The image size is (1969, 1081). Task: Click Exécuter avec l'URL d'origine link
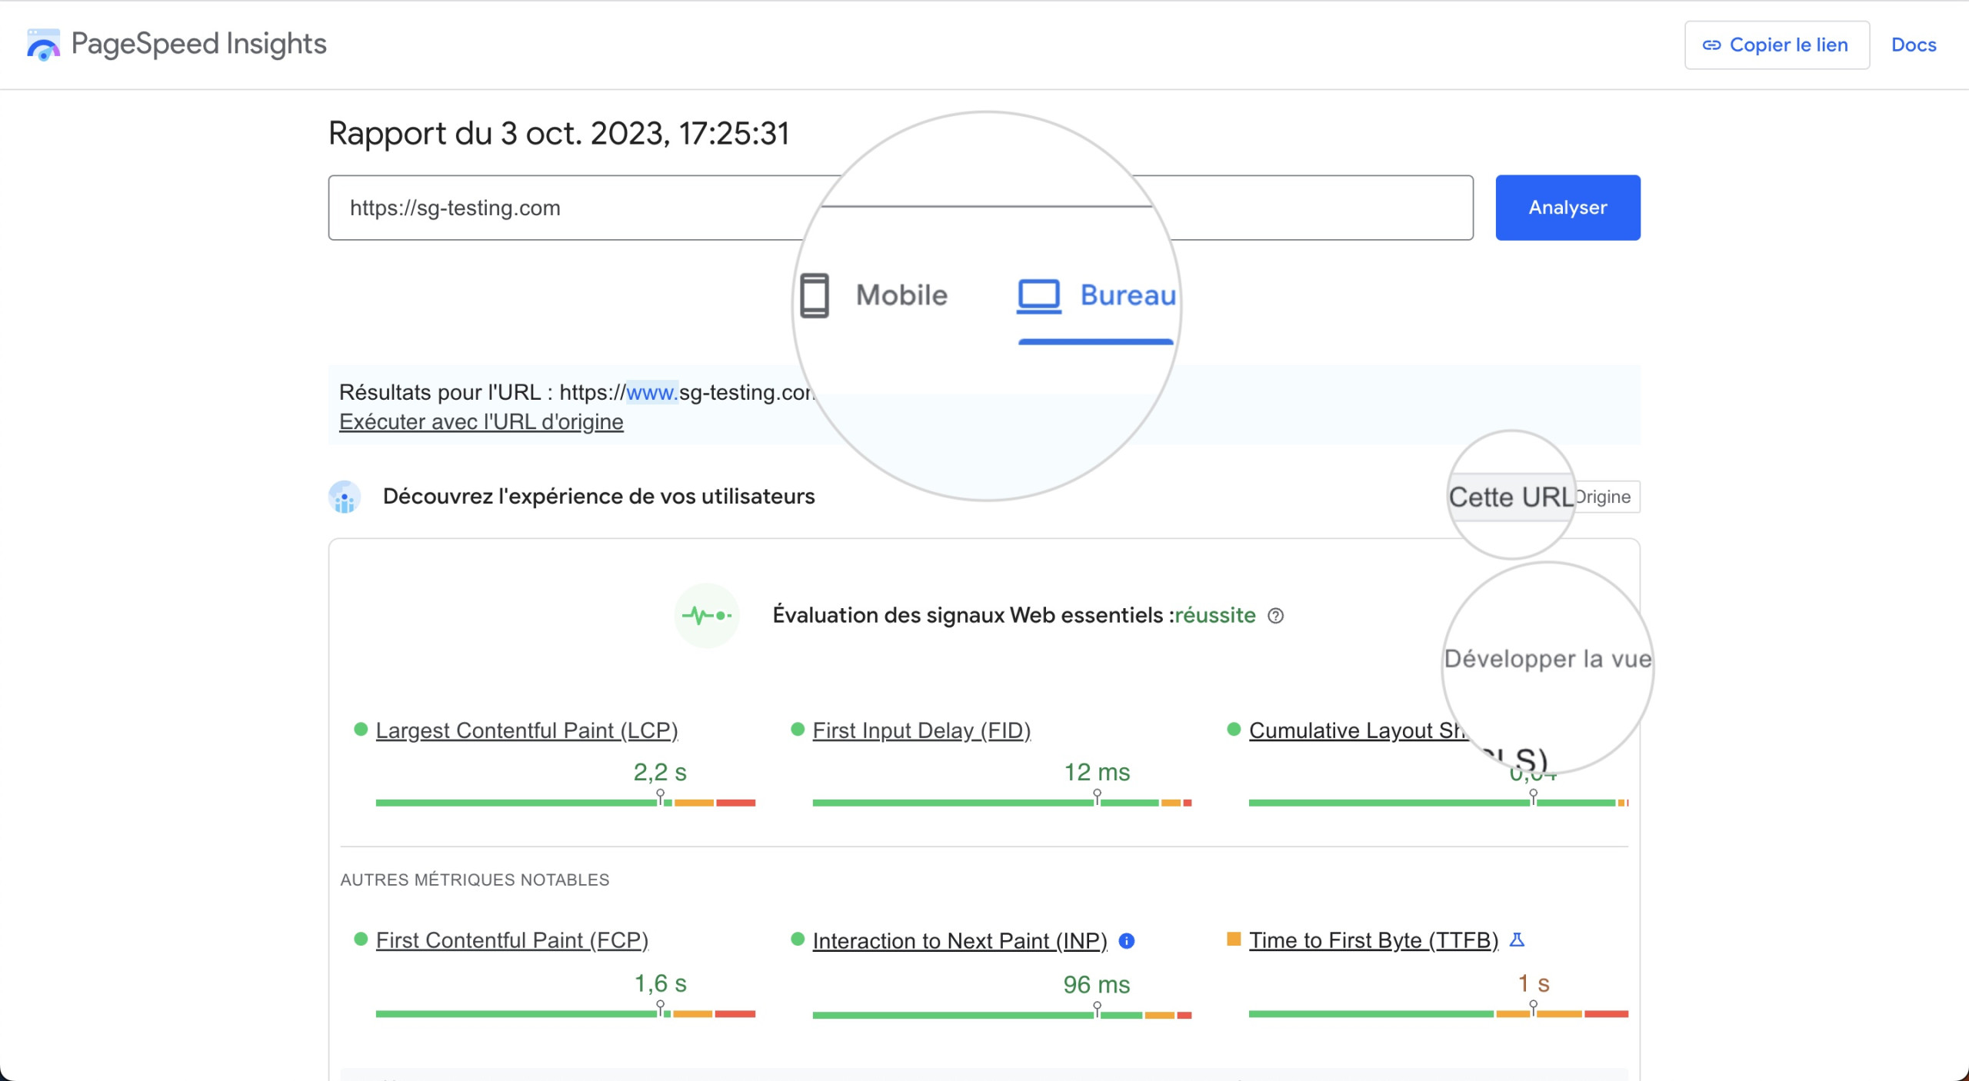tap(481, 422)
